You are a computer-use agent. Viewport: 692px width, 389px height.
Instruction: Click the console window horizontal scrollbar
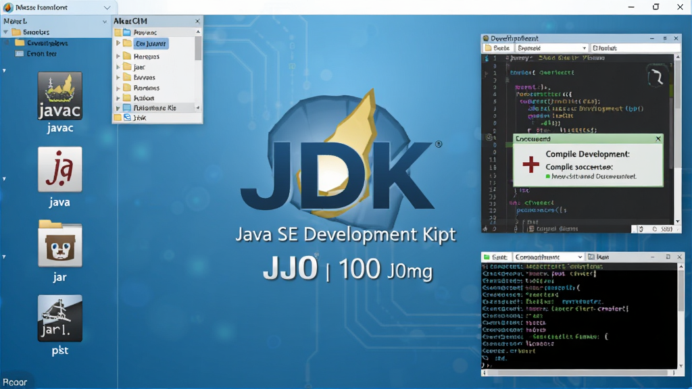coord(579,373)
